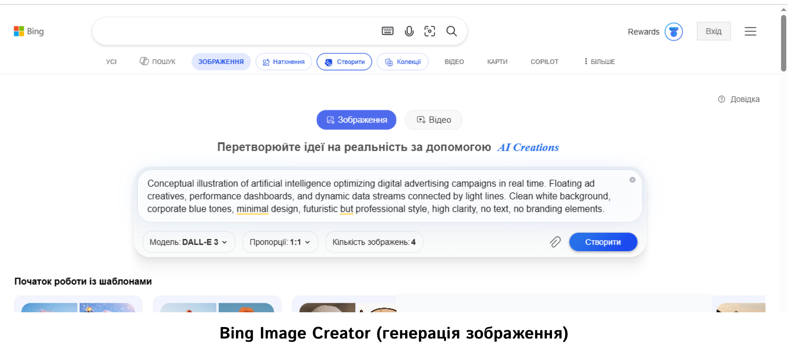The image size is (788, 359).
Task: Select the Відео mode toggle
Action: (x=434, y=120)
